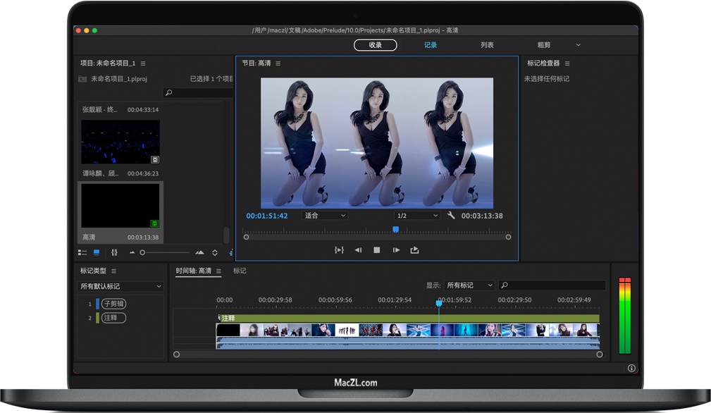Open the 1/2 playback resolution dropdown
Viewport: 711px width, 413px height.
coord(416,216)
